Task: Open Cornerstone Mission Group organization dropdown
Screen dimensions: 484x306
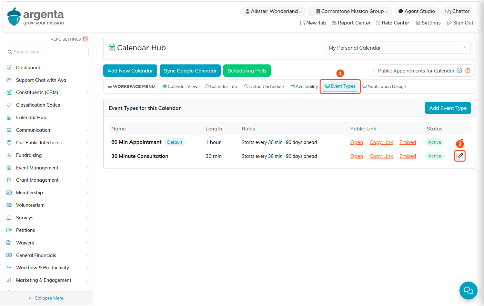Action: 350,11
